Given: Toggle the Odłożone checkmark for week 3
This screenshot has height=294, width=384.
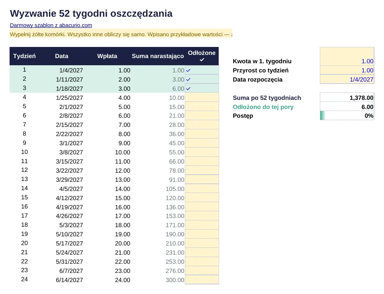Looking at the screenshot, I should [202, 88].
